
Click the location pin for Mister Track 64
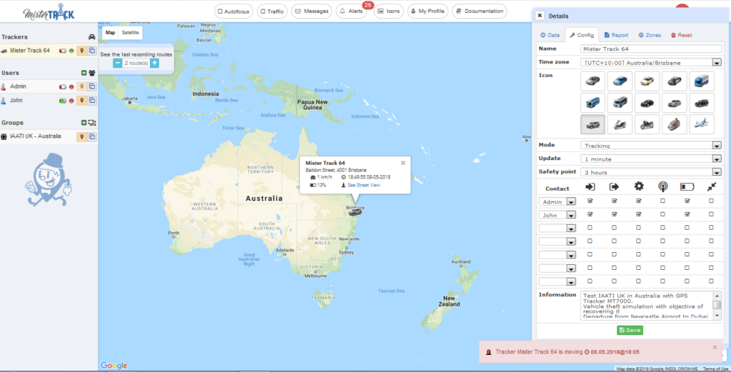[81, 51]
